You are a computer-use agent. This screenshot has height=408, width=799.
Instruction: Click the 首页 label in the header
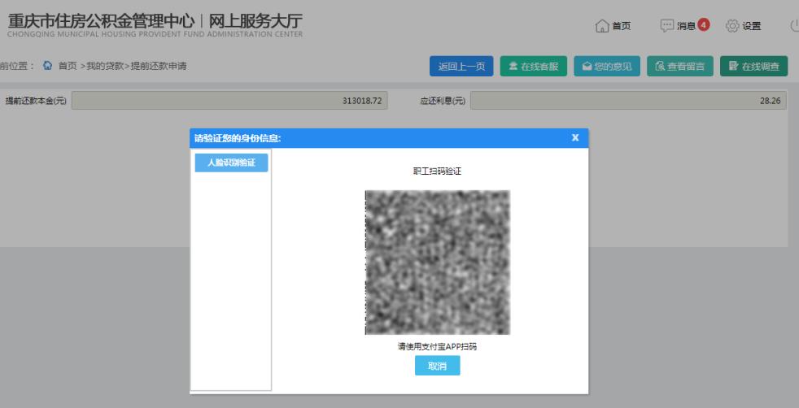click(621, 26)
